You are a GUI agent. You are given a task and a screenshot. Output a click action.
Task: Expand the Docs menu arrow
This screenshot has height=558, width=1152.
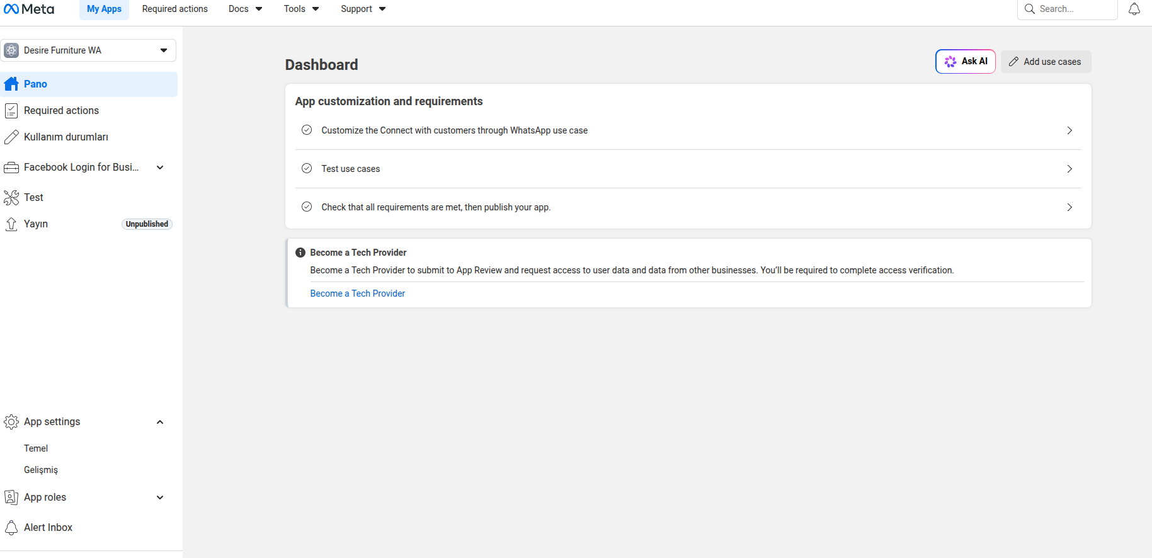[x=259, y=9]
